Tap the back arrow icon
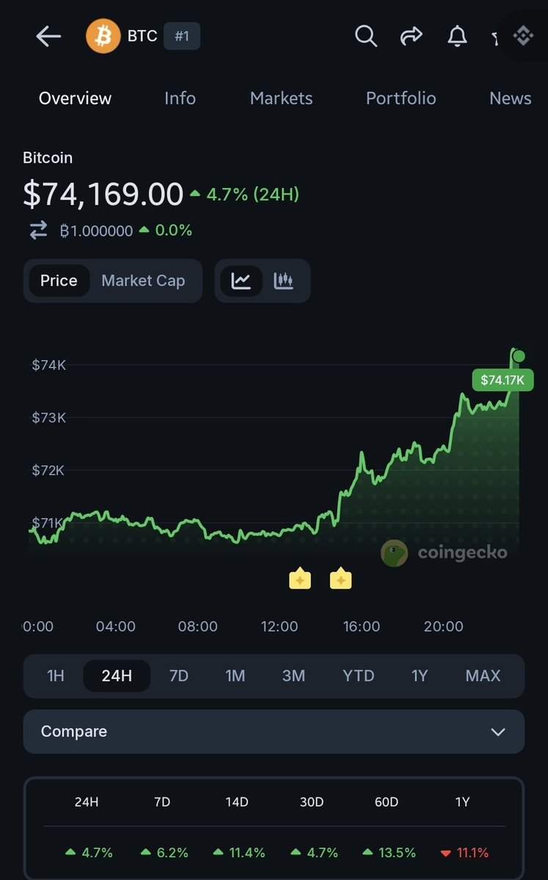The width and height of the screenshot is (548, 880). [48, 37]
